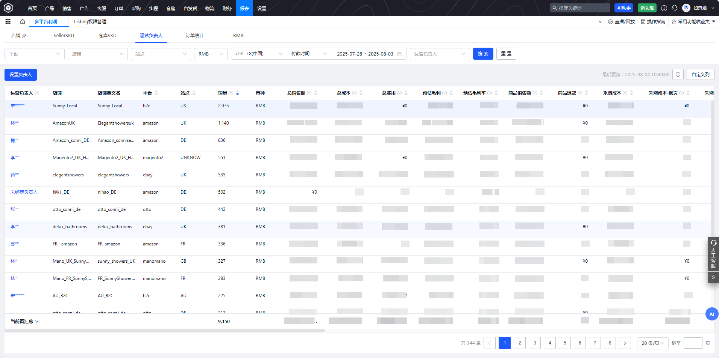The width and height of the screenshot is (719, 358).
Task: Click the search magnifier icon
Action: (554, 8)
